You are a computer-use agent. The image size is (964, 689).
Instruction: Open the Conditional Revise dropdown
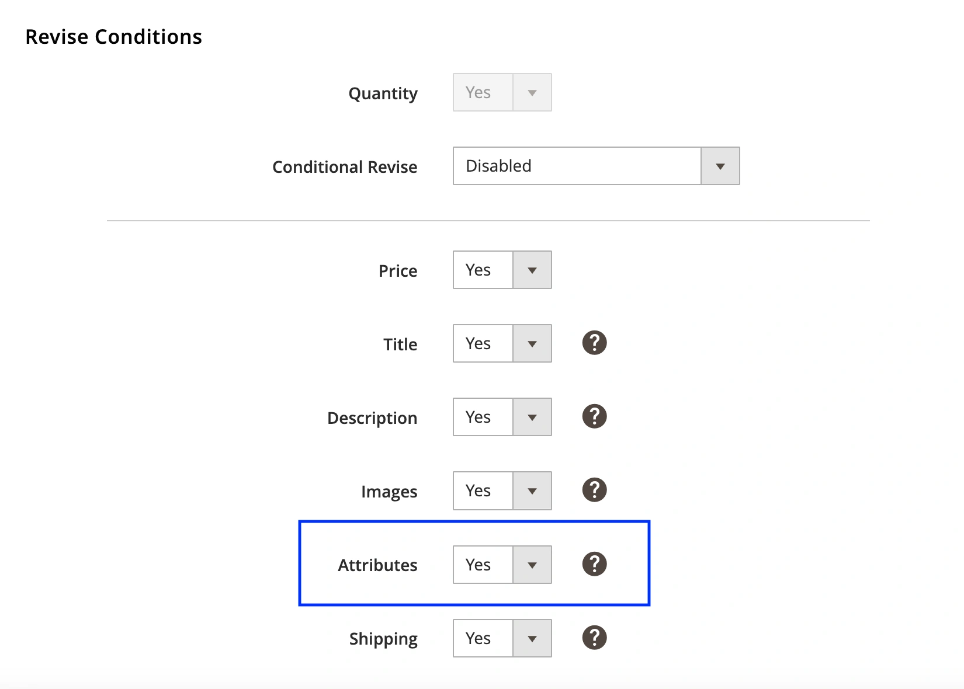click(596, 166)
